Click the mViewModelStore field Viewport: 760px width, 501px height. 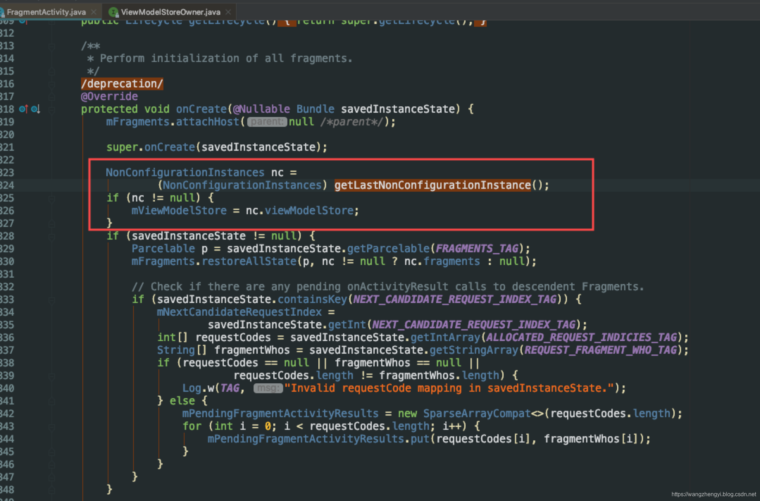point(179,211)
